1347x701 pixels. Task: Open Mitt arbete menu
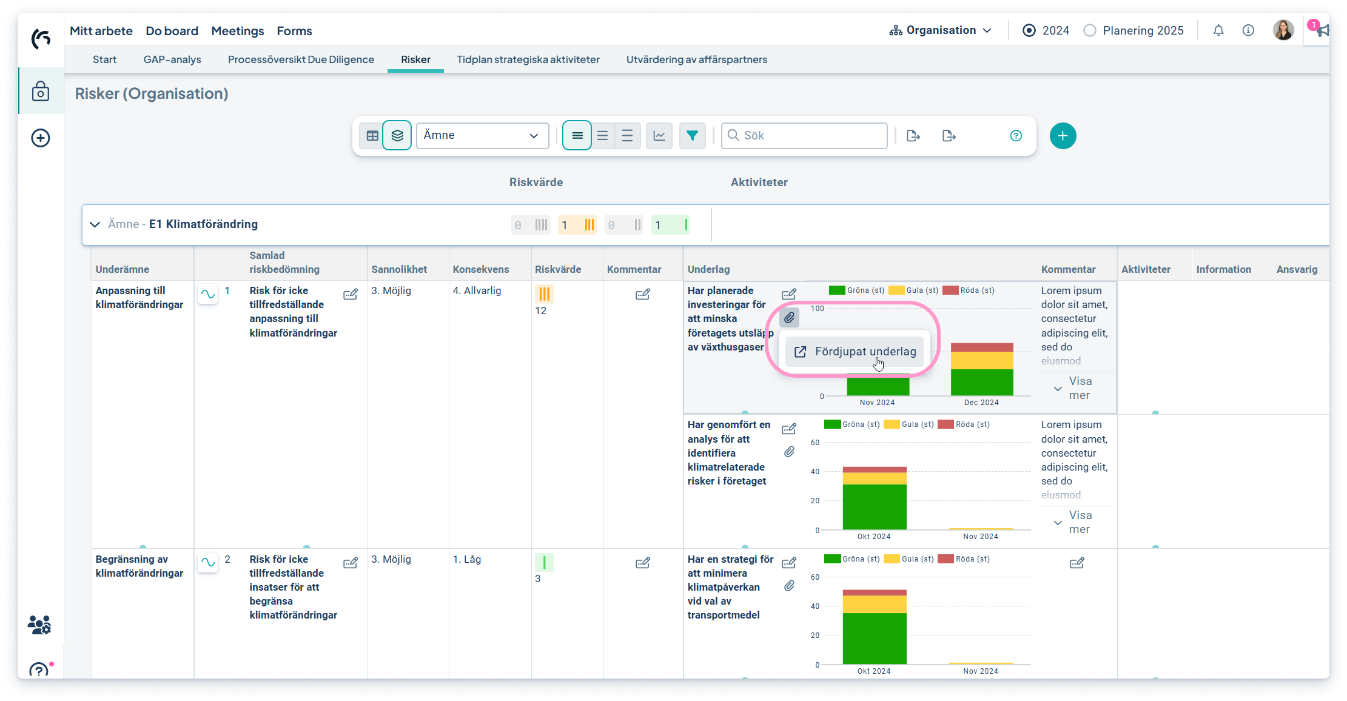(x=101, y=31)
